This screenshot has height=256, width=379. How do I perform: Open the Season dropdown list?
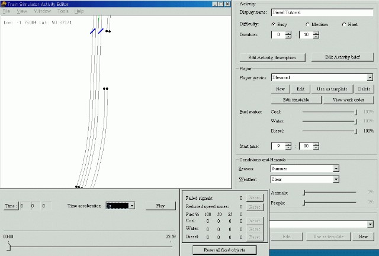(336, 168)
